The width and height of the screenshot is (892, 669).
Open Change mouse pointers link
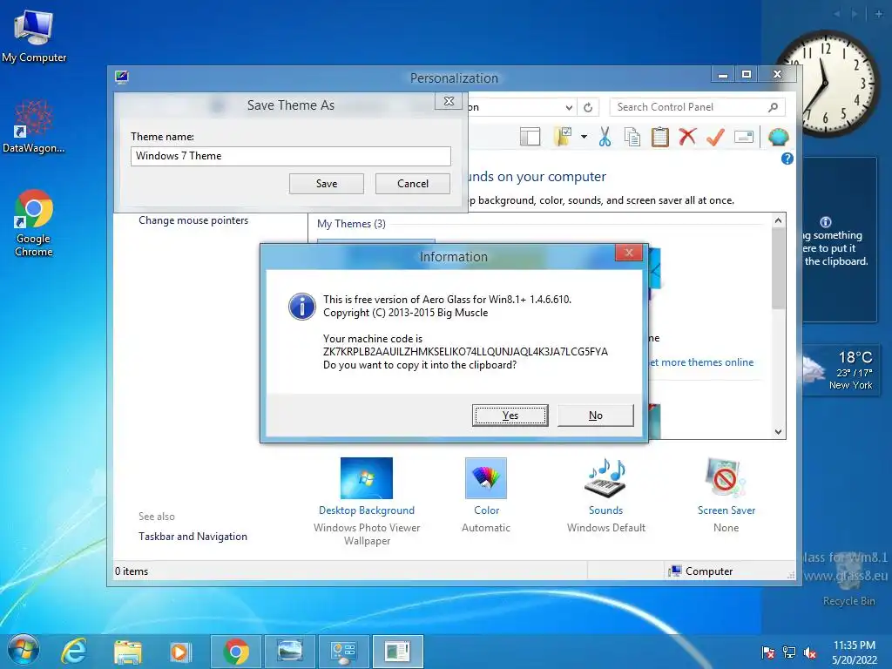point(193,220)
